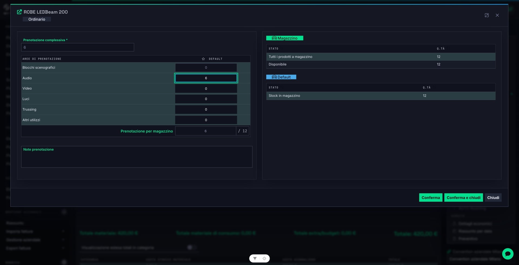This screenshot has height=265, width=519.
Task: Click the Magazzino warehouse tag
Action: tap(285, 38)
